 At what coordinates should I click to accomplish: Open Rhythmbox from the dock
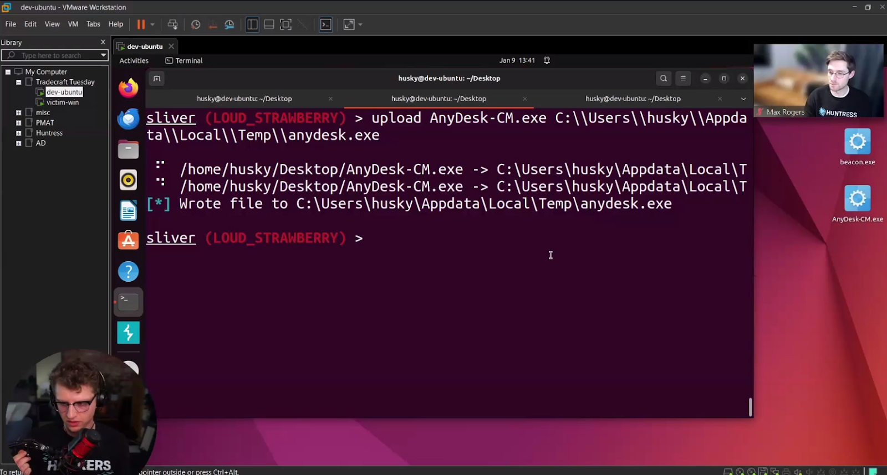(x=129, y=180)
